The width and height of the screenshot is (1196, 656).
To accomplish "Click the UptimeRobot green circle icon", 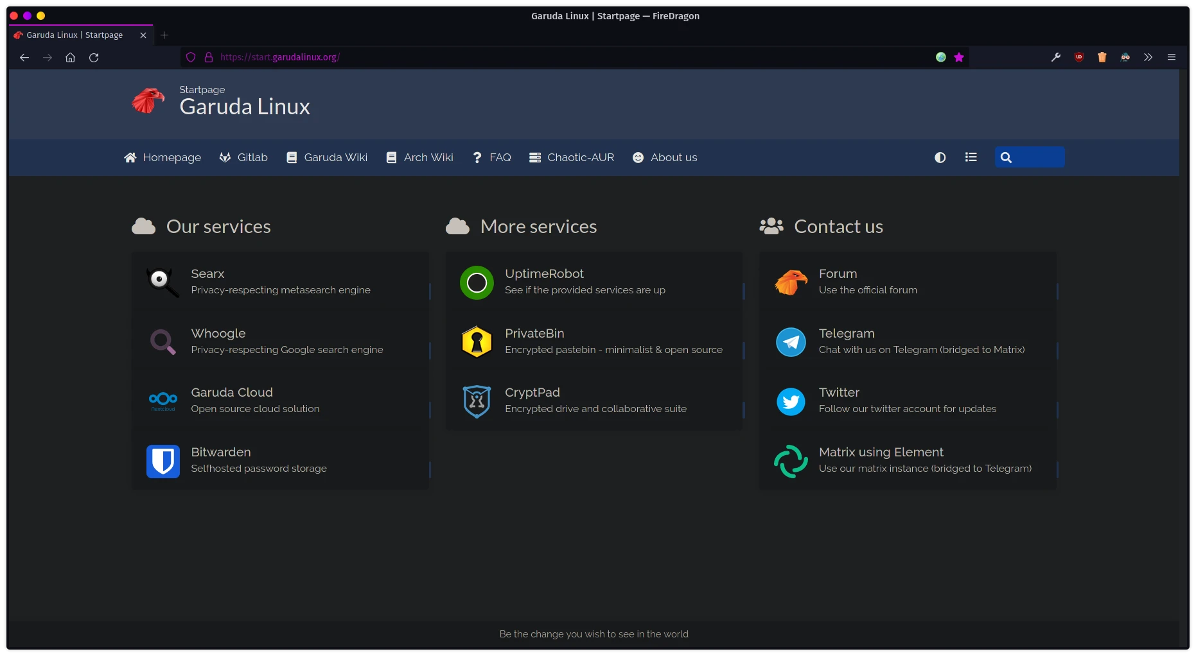I will point(477,282).
